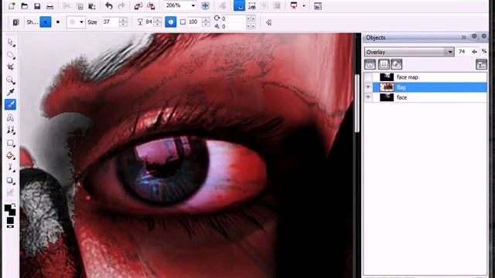This screenshot has width=495, height=278.
Task: Click full-screen preview icon beside zoom box
Action: pyautogui.click(x=205, y=5)
